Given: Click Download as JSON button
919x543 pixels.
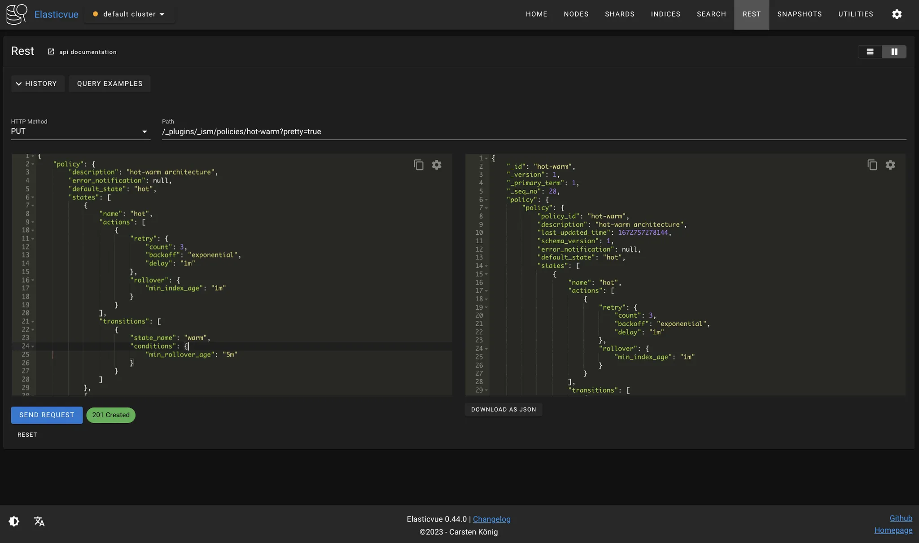Looking at the screenshot, I should 503,410.
